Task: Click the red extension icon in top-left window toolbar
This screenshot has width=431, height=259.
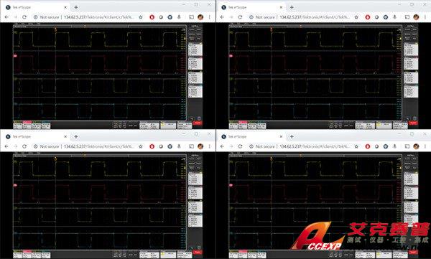Action: click(x=152, y=17)
